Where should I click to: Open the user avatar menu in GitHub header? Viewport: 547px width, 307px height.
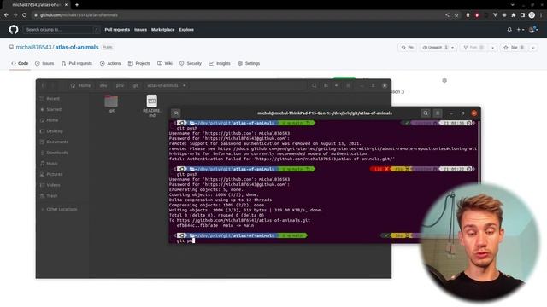pyautogui.click(x=533, y=30)
